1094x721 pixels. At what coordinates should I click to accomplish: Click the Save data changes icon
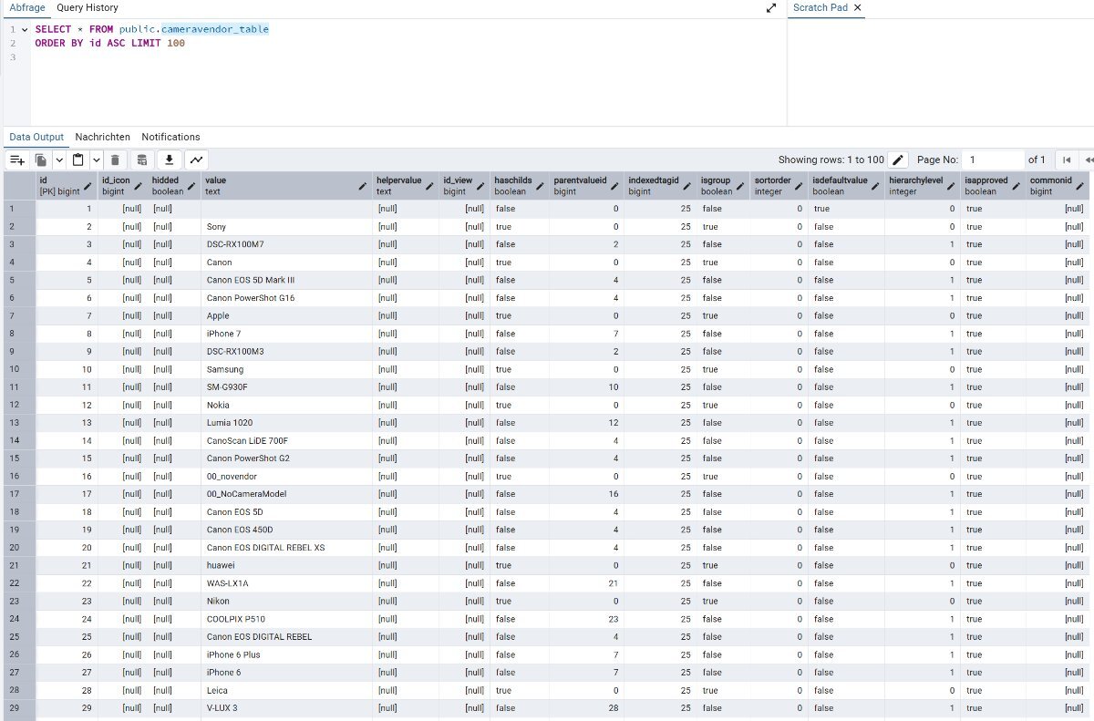click(x=142, y=160)
